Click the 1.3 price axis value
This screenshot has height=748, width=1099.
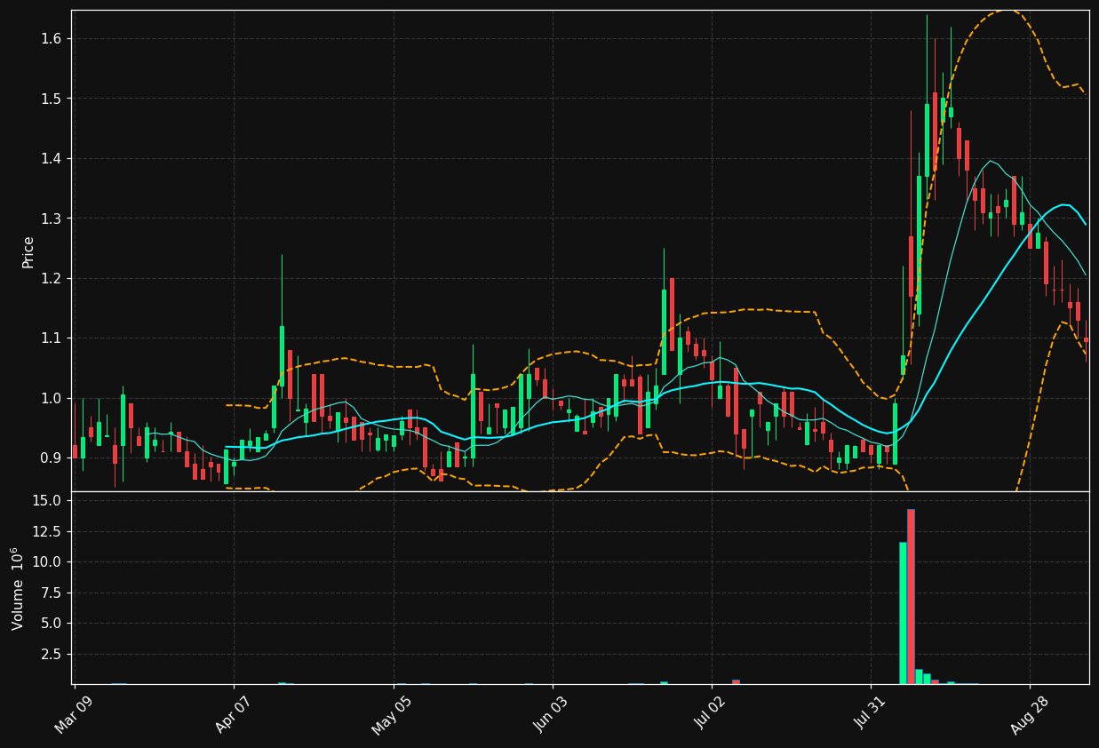[x=50, y=219]
